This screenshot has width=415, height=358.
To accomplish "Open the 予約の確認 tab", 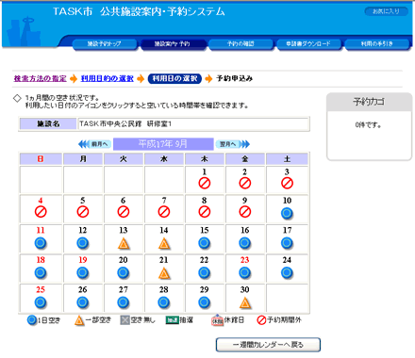I will tap(241, 44).
